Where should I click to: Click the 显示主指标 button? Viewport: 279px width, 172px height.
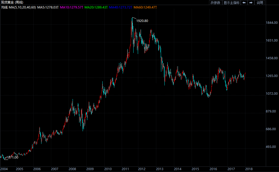click(x=231, y=3)
